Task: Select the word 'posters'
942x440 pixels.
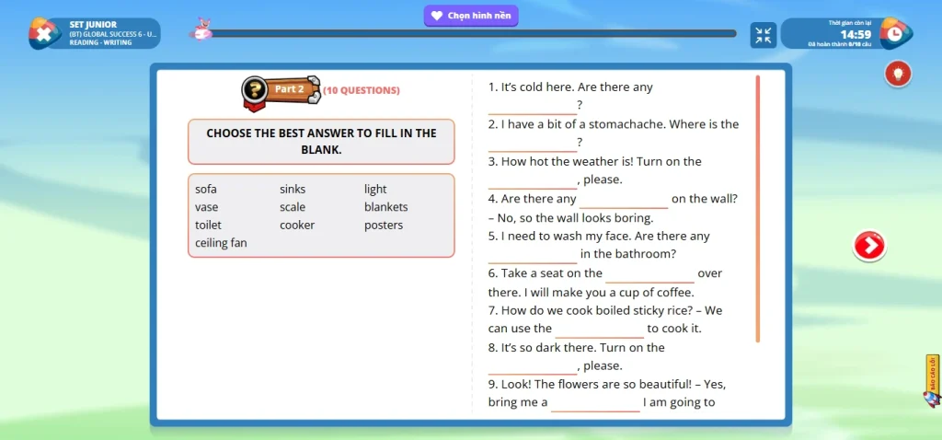Action: (384, 226)
